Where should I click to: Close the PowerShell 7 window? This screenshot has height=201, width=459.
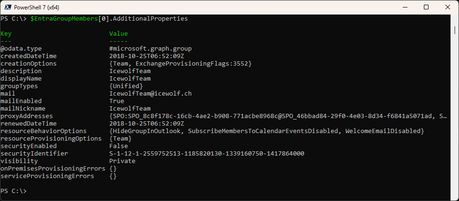tap(447, 7)
